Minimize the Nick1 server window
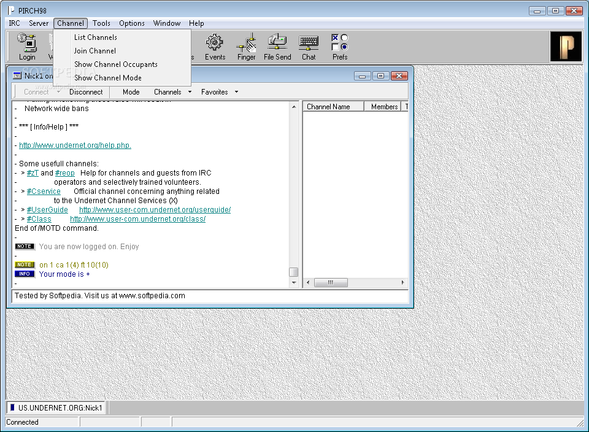 coord(362,76)
